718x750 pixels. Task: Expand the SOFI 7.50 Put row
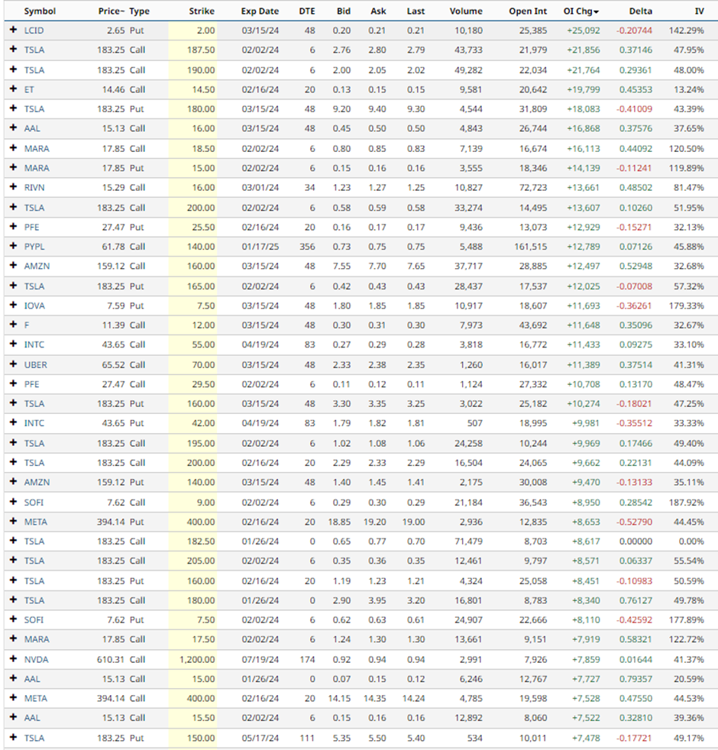(13, 619)
